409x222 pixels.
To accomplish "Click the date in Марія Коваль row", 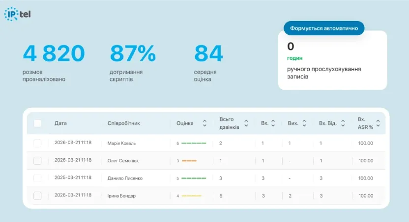I will tap(73, 143).
